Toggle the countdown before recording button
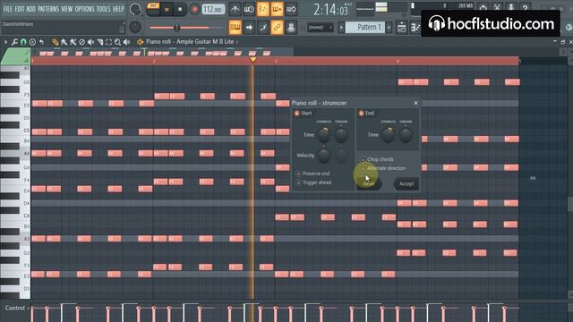The height and width of the screenshot is (322, 573). (x=262, y=9)
